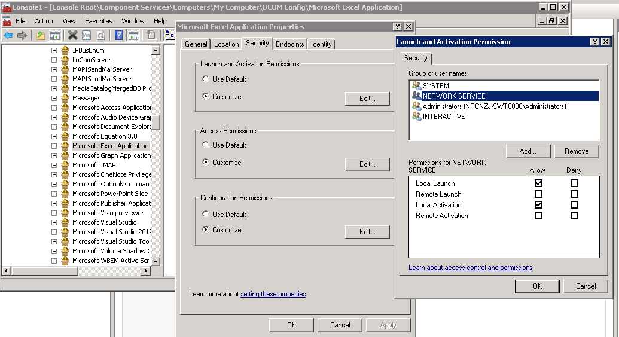Select Customize for Access Permissions
This screenshot has width=619, height=337.
[x=205, y=162]
